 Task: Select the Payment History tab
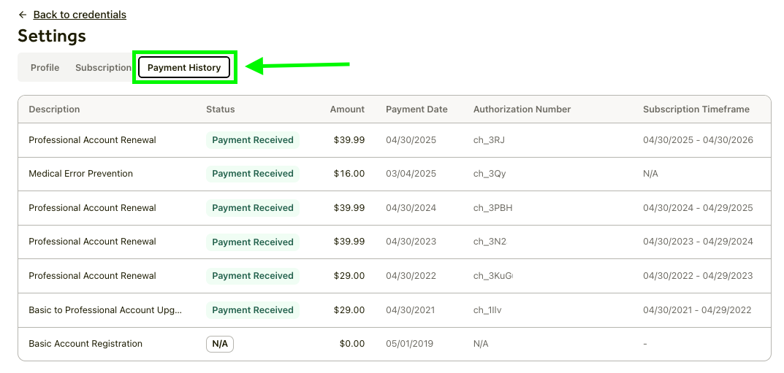(x=184, y=68)
